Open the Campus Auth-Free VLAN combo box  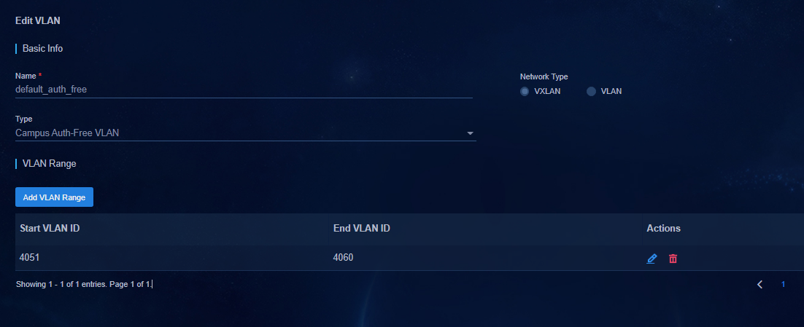pyautogui.click(x=246, y=133)
